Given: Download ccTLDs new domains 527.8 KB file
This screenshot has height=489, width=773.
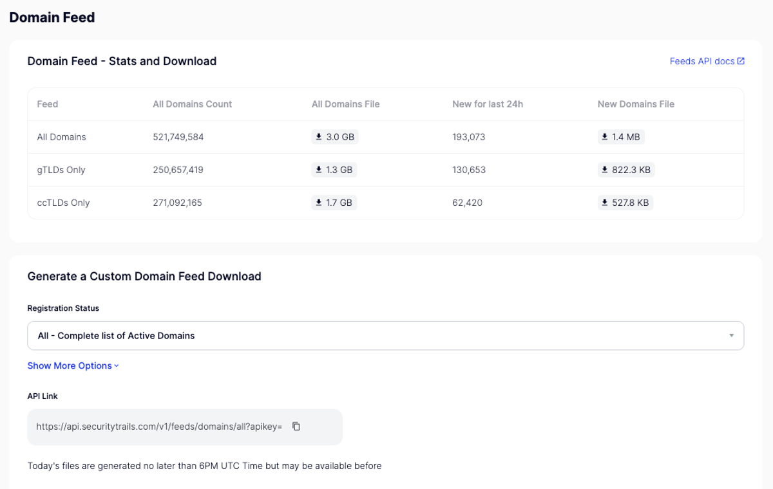Looking at the screenshot, I should (626, 203).
